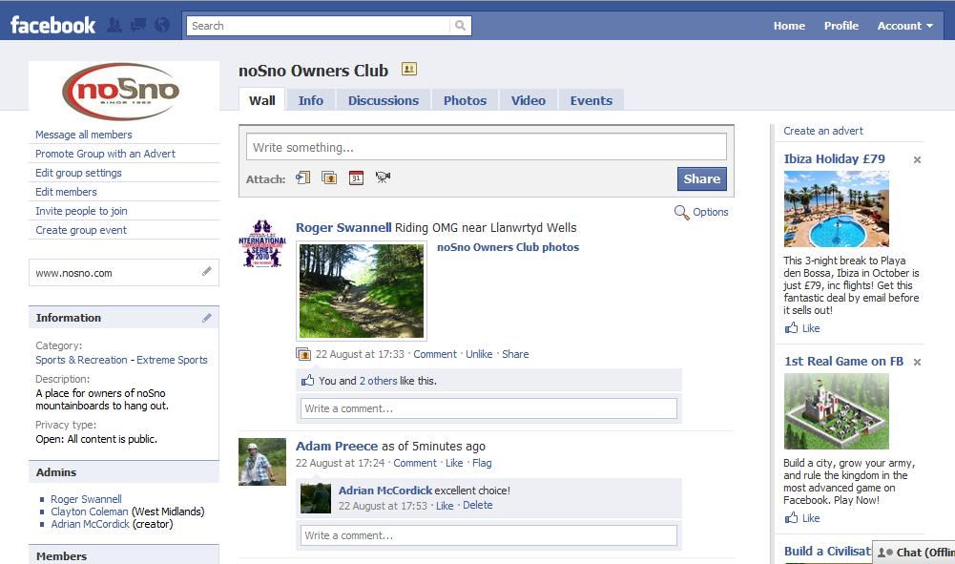
Task: Close the Ibiza Holiday advert
Action: tap(917, 159)
